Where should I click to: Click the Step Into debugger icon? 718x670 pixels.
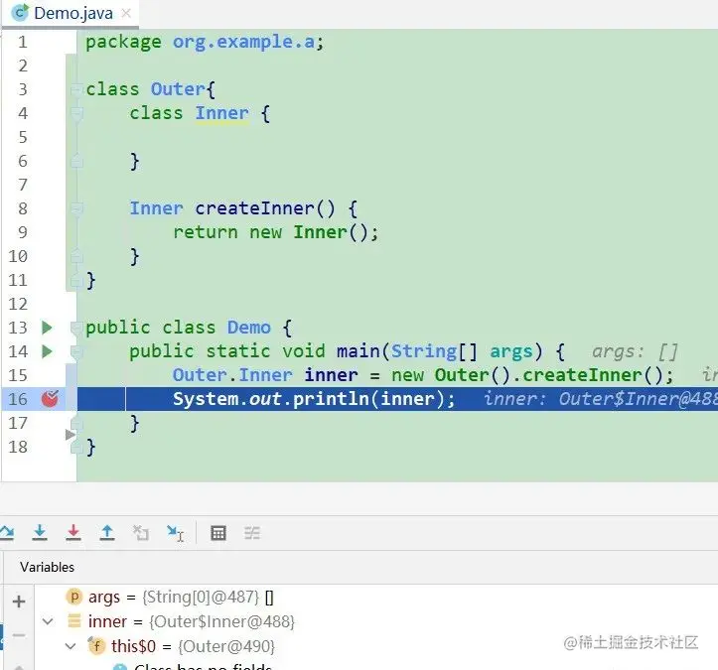click(40, 532)
